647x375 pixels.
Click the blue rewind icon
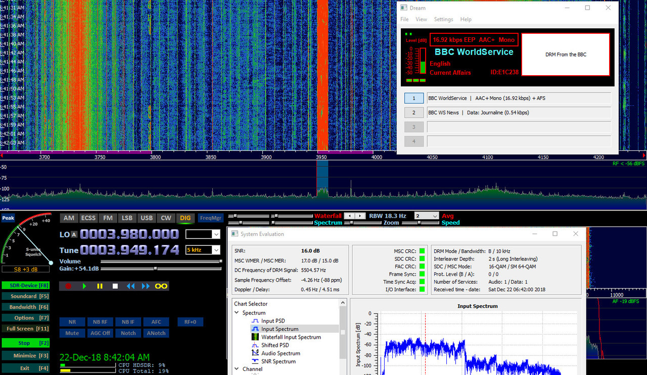tap(130, 286)
